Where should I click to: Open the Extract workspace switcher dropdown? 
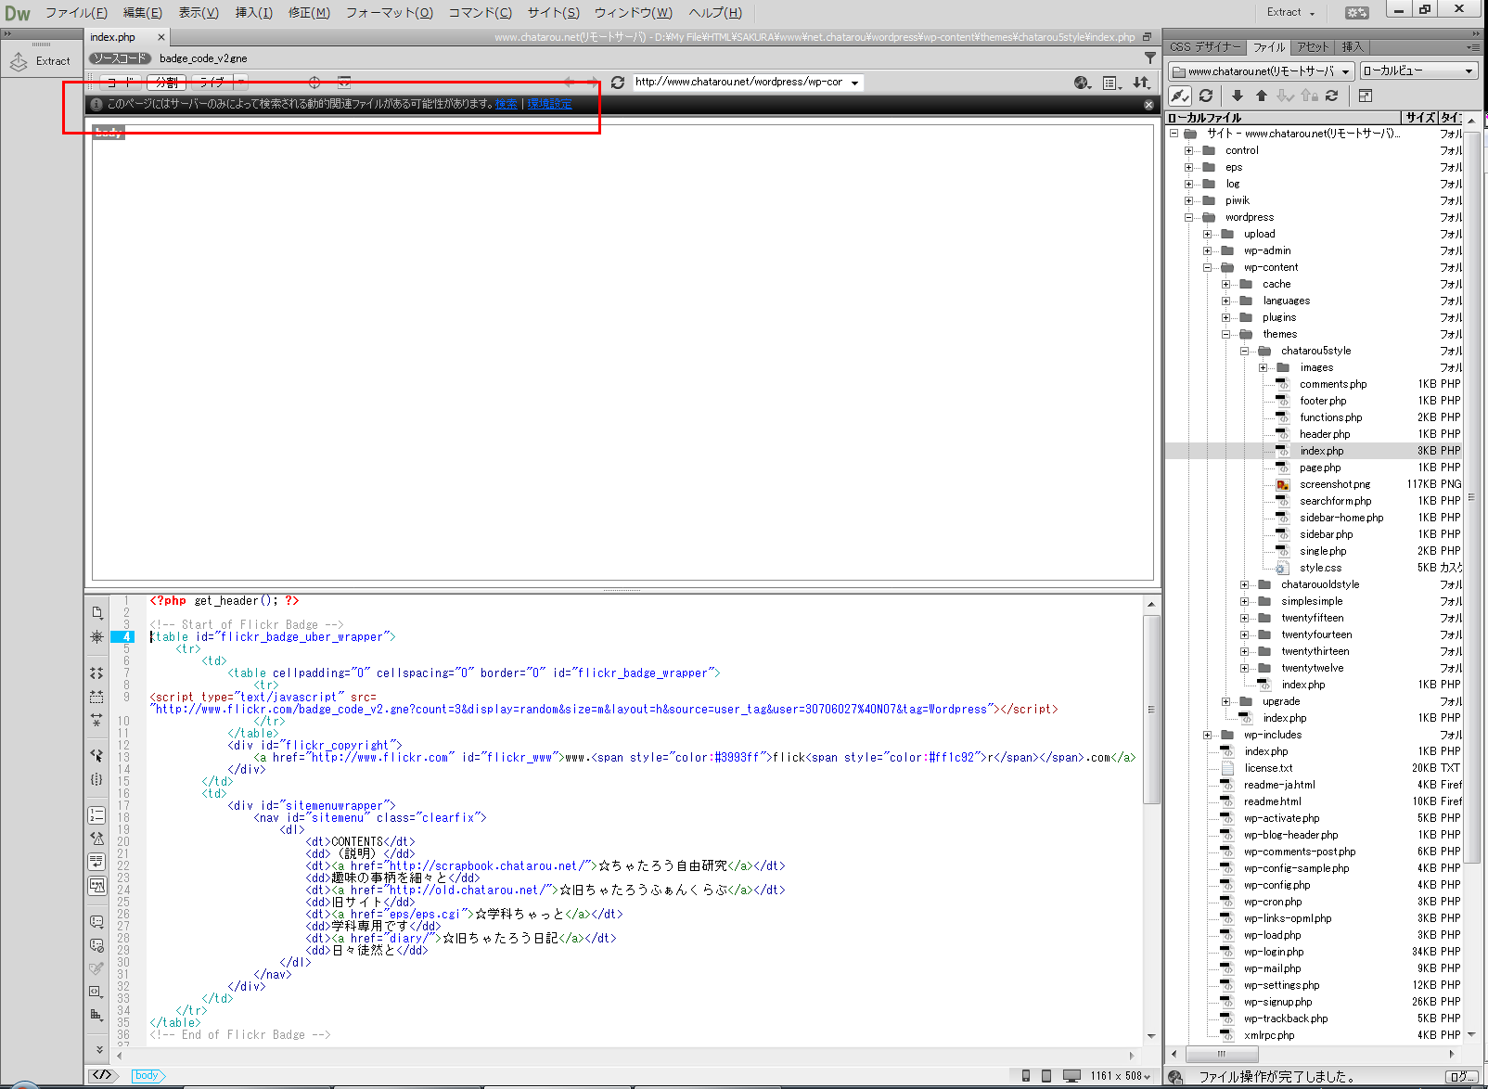click(x=1290, y=12)
